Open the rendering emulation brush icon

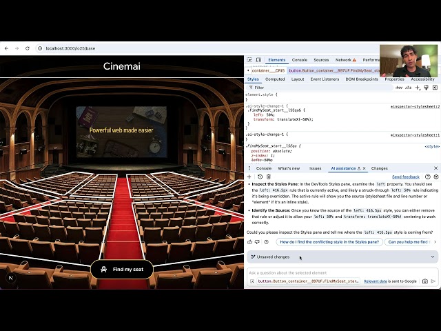point(426,88)
